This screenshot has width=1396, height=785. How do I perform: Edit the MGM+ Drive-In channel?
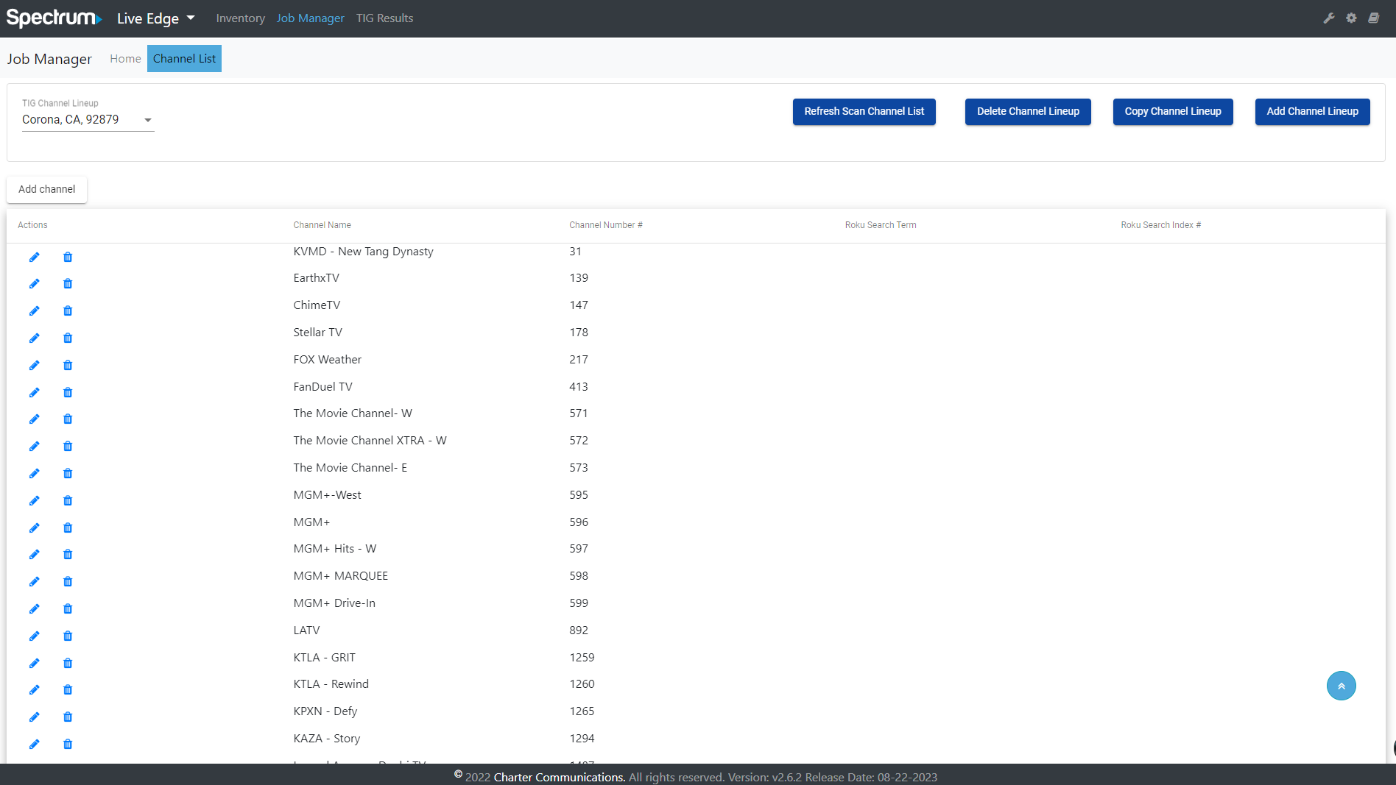[x=35, y=609]
